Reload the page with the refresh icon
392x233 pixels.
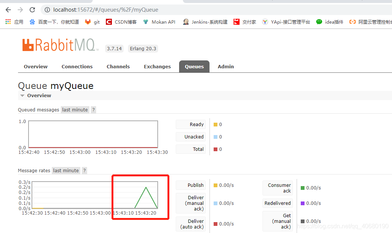(32, 10)
